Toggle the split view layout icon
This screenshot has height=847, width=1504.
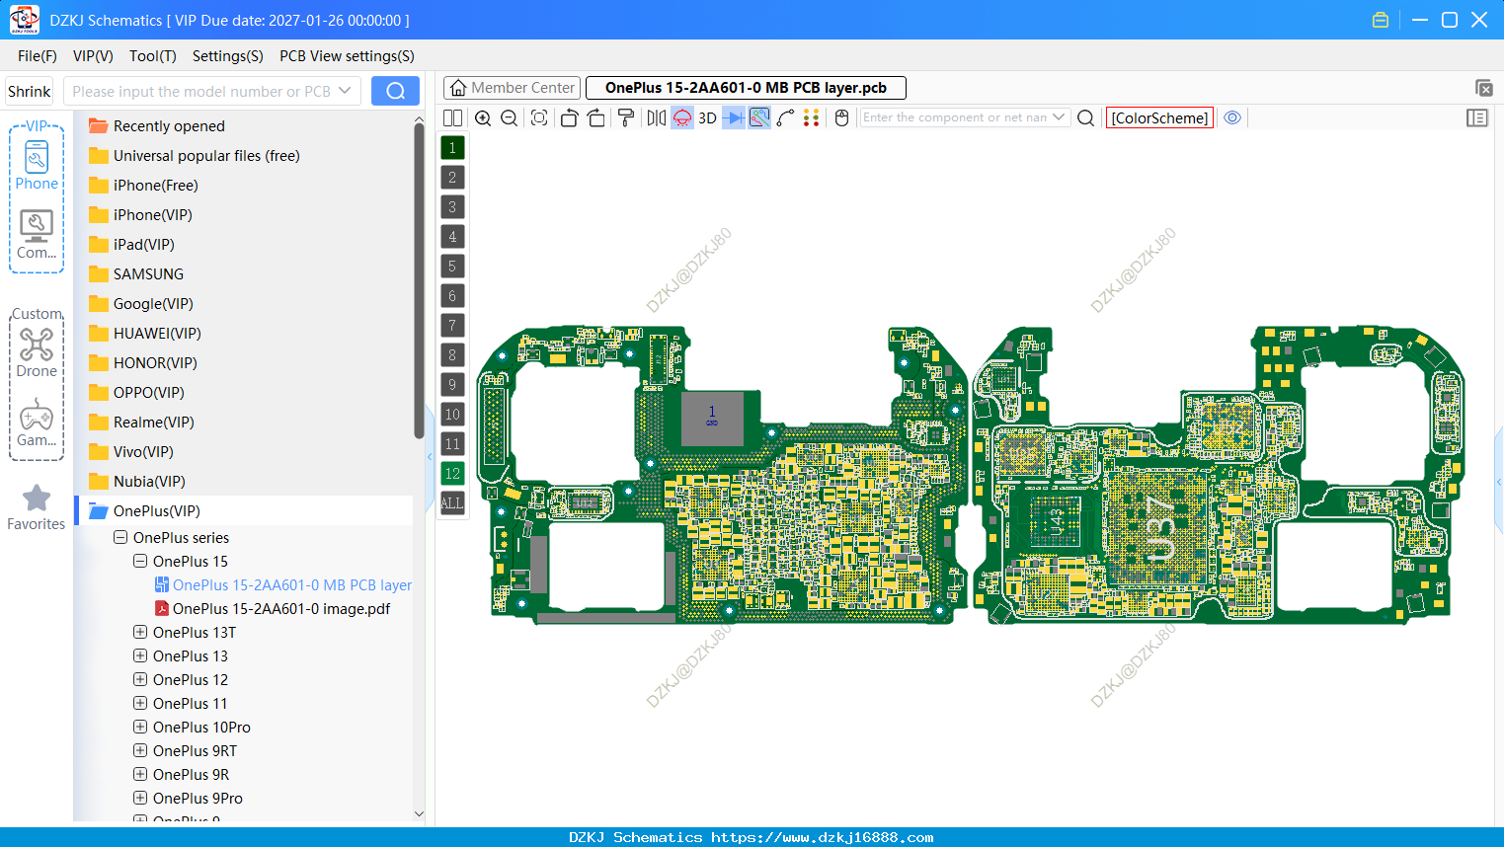(x=452, y=117)
